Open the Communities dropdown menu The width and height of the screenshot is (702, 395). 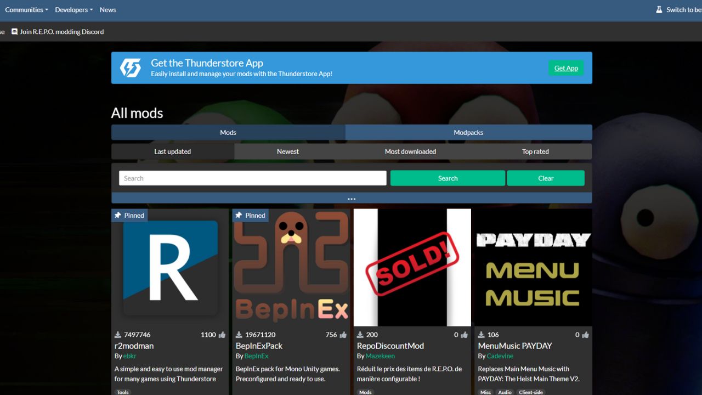pyautogui.click(x=26, y=9)
